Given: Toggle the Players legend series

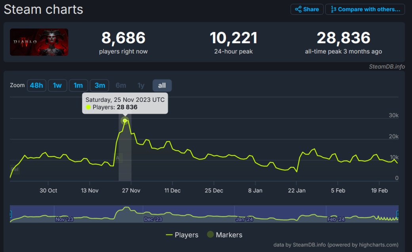Looking at the screenshot, I should click(182, 235).
